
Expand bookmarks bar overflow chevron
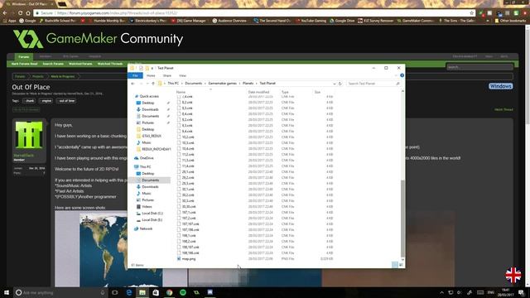(x=488, y=21)
